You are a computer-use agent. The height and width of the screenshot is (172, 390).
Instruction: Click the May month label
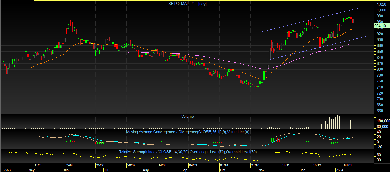32,170
